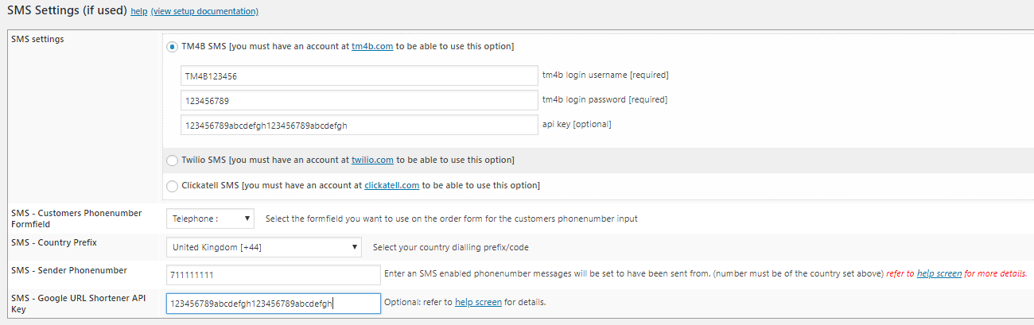Click the 'tm4b login username [required]' text
The width and height of the screenshot is (1034, 325).
[x=604, y=75]
